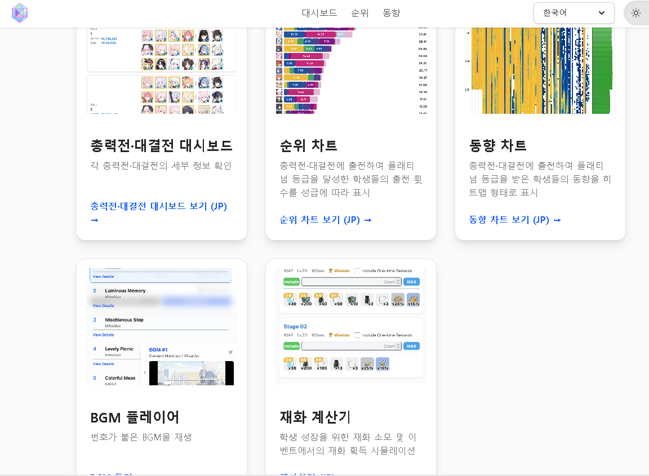This screenshot has width=649, height=476.
Task: Click the crystal site logo
Action: point(20,13)
